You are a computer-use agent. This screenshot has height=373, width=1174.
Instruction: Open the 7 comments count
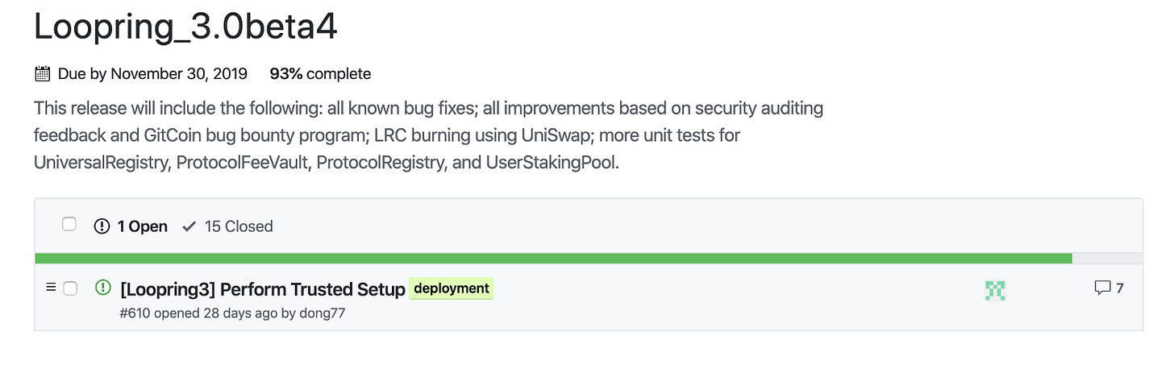[x=1109, y=288]
